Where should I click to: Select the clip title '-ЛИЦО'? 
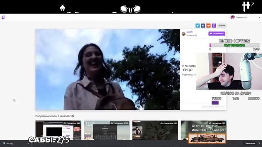[187, 70]
